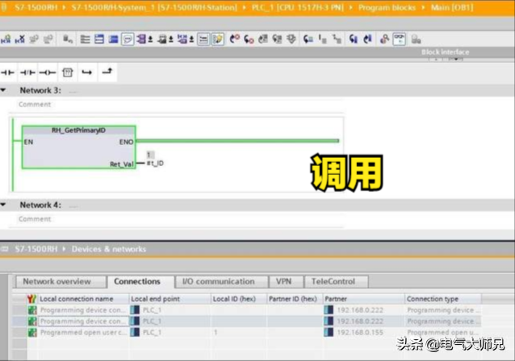Click the purple network layout icon
The image size is (515, 361).
(x=182, y=39)
